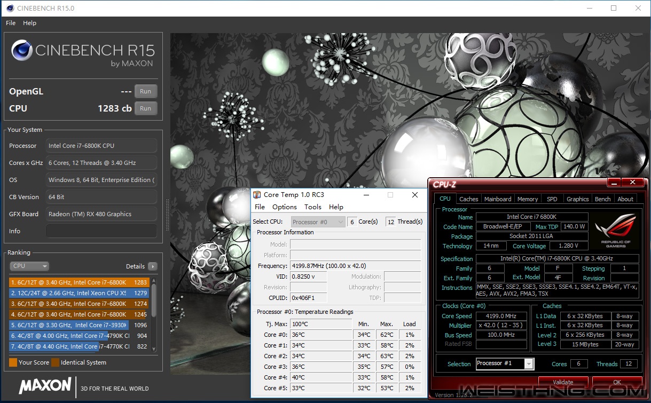
Task: Click the Ranking list vertical scrollbar
Action: coord(154,314)
